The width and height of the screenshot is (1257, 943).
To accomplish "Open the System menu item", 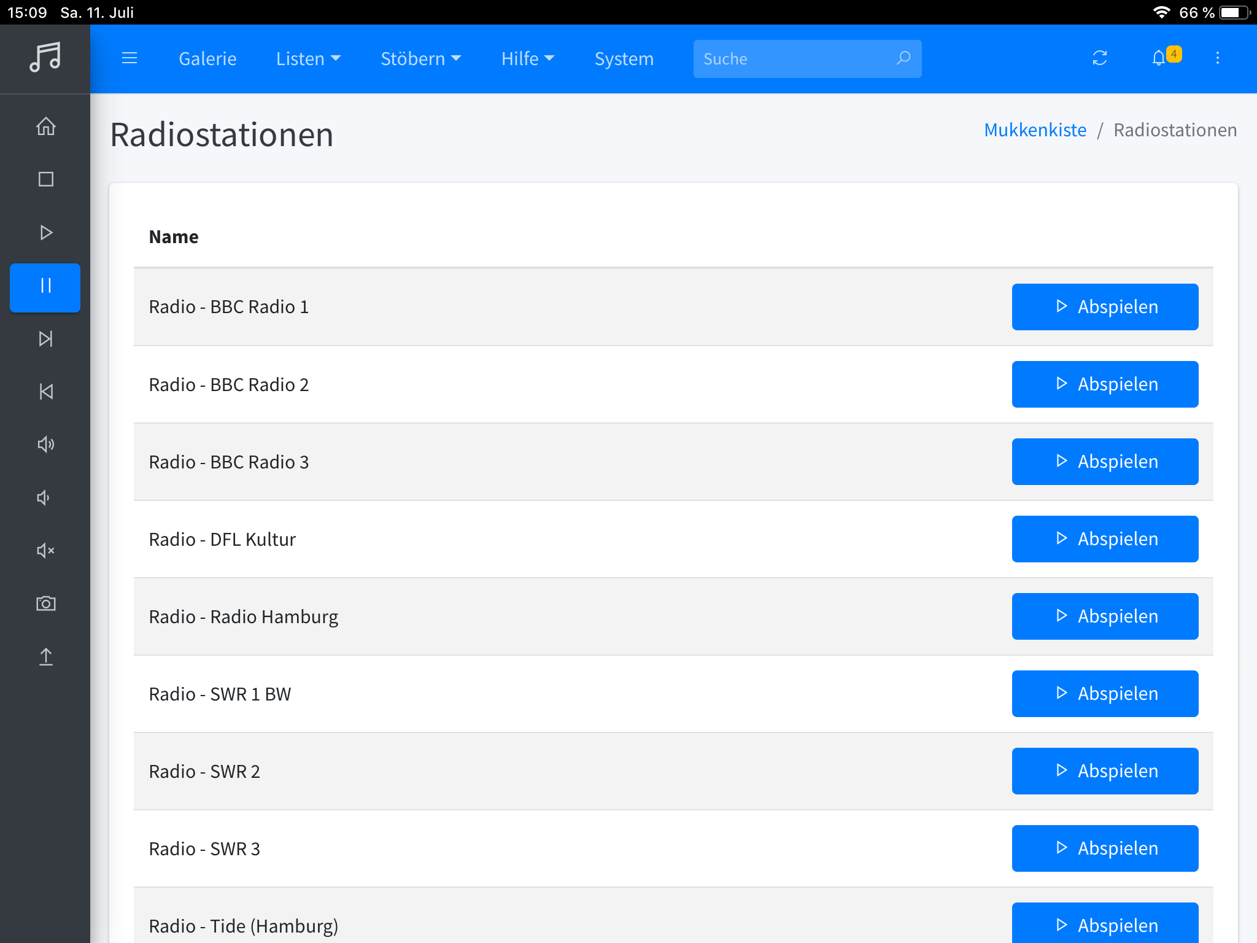I will coord(624,59).
